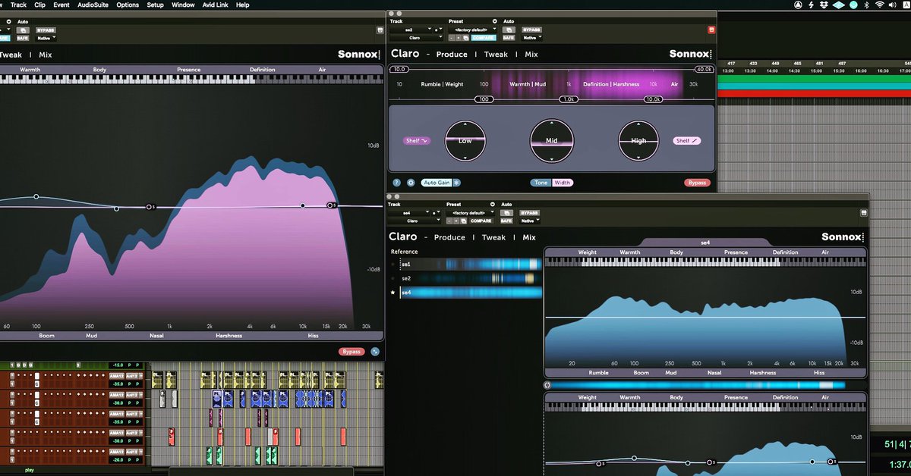Open Produce tab in the se4 Claro window
The height and width of the screenshot is (476, 911).
click(x=449, y=237)
